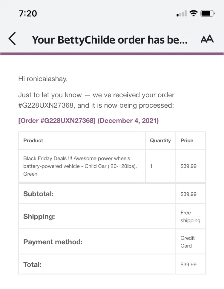Tap the Credit Card payment cell

(x=188, y=242)
